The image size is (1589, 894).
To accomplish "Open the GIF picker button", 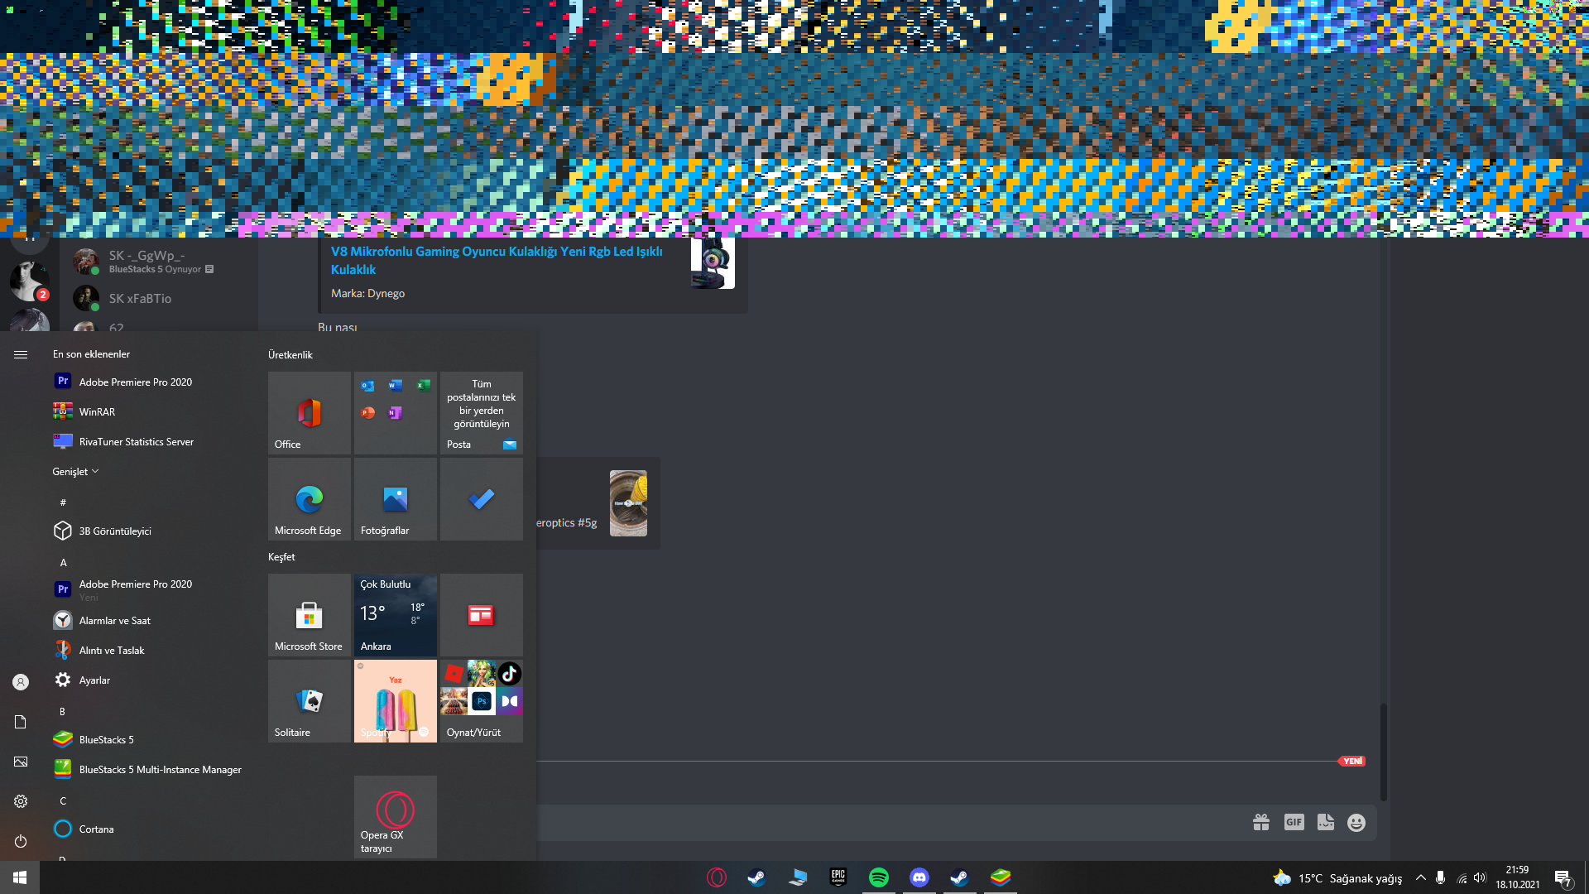I will tap(1294, 822).
